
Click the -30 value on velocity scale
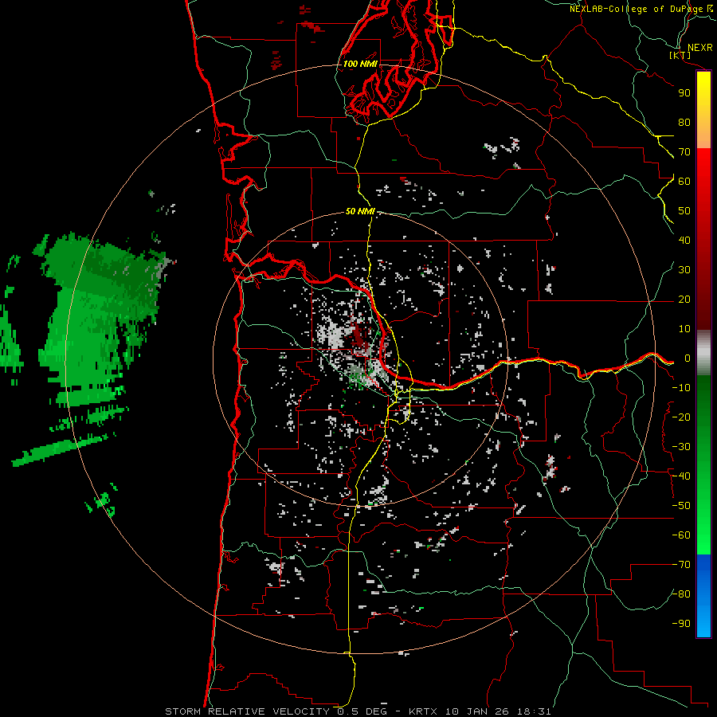681,447
